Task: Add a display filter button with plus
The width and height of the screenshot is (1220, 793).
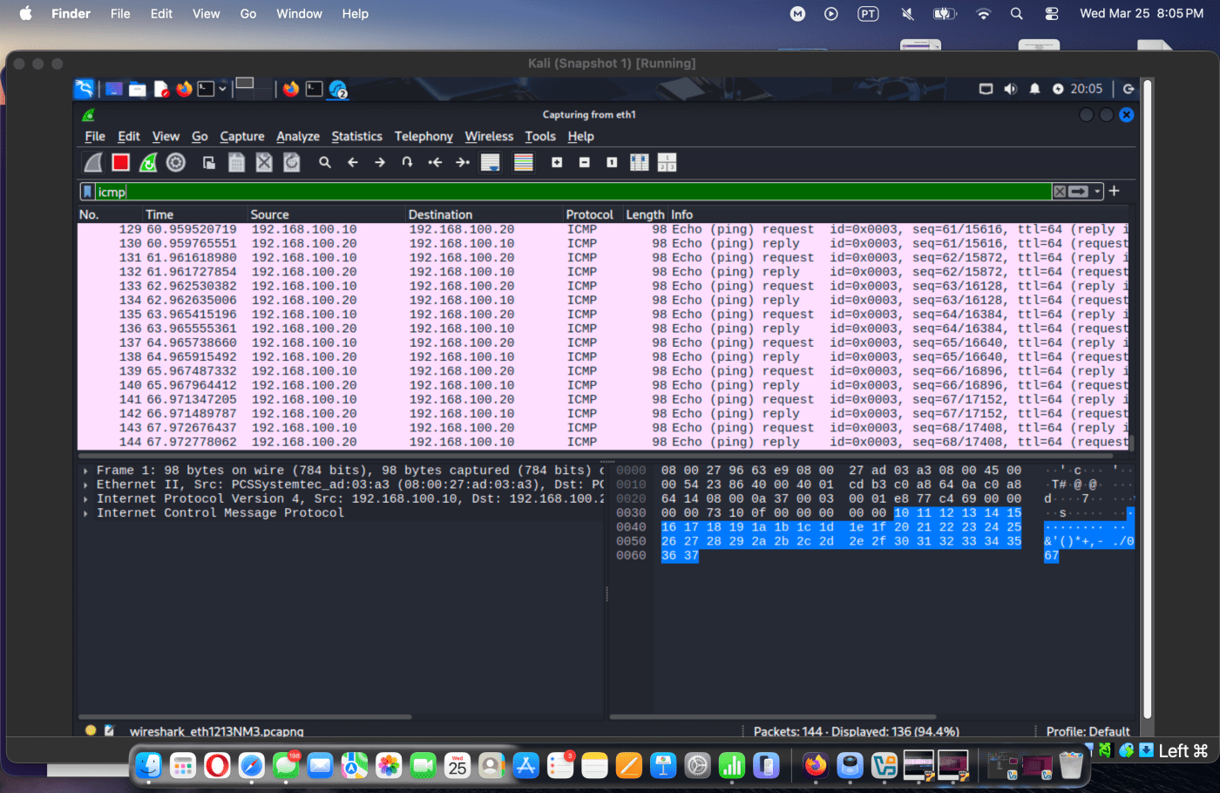Action: (1114, 191)
